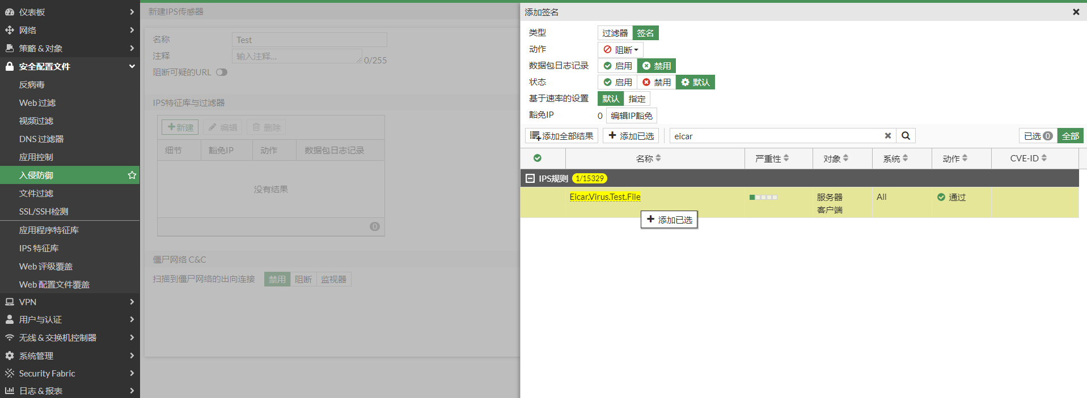Click the 编辑IP豁免 button
Image resolution: width=1087 pixels, height=398 pixels.
(x=631, y=115)
